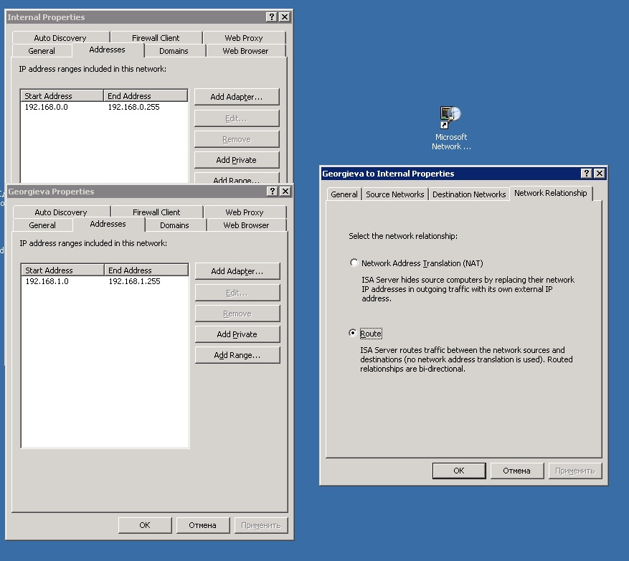Screen dimensions: 629x561
Task: Select the Route radio button
Action: 353,334
